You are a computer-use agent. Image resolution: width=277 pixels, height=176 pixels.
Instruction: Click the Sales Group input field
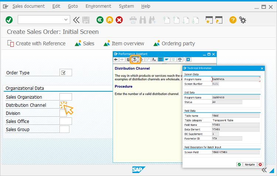[65, 129]
